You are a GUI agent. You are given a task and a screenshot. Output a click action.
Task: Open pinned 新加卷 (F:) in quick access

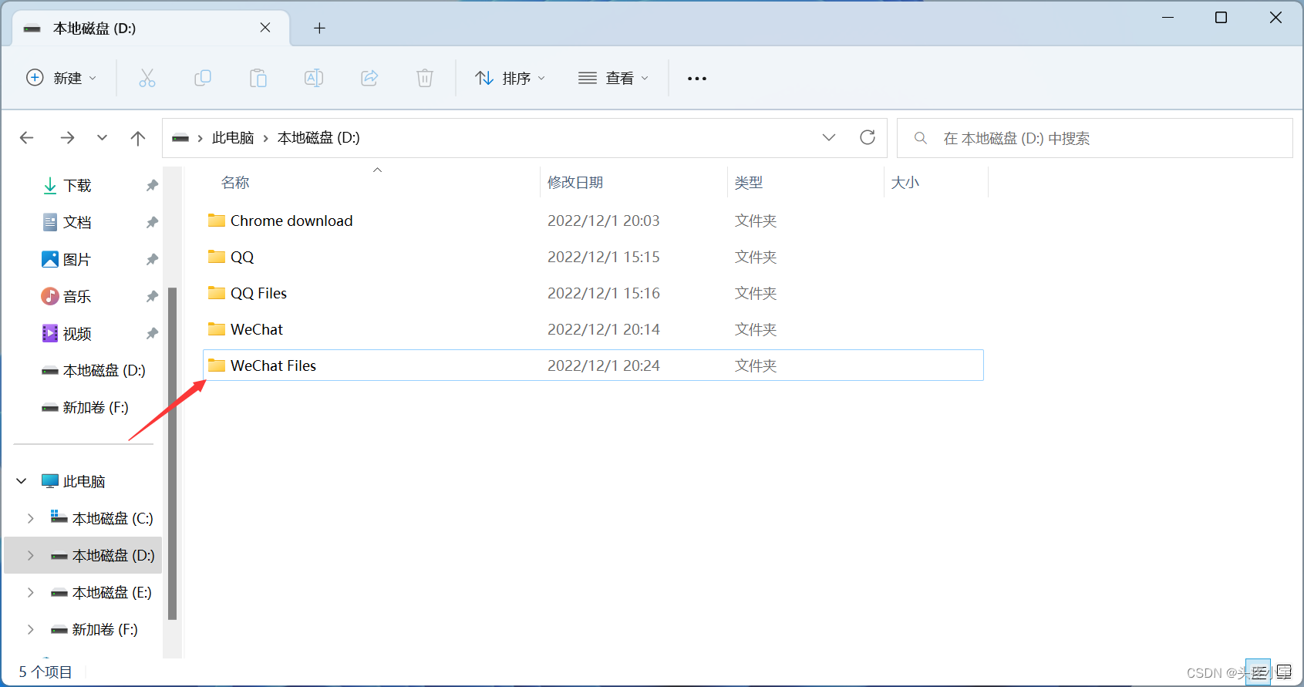96,407
